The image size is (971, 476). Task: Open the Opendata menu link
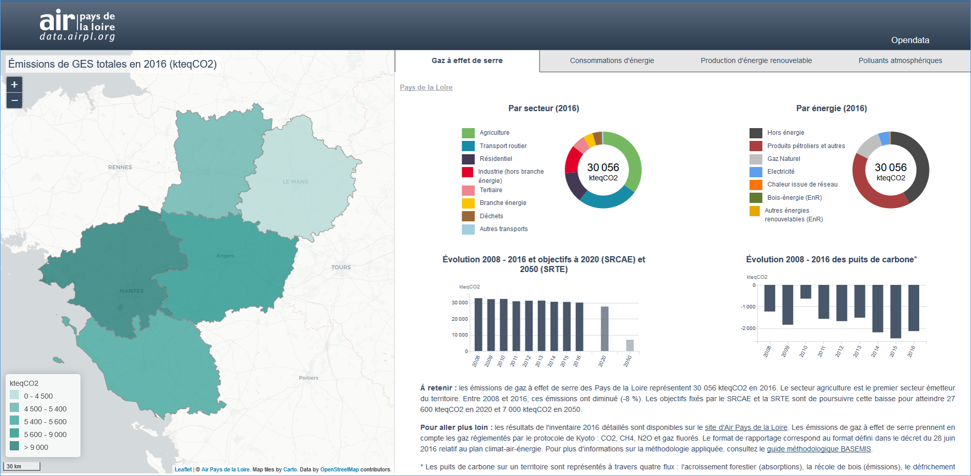[910, 40]
